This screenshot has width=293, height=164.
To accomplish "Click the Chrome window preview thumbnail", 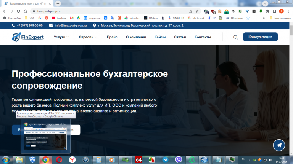I will [45, 138].
